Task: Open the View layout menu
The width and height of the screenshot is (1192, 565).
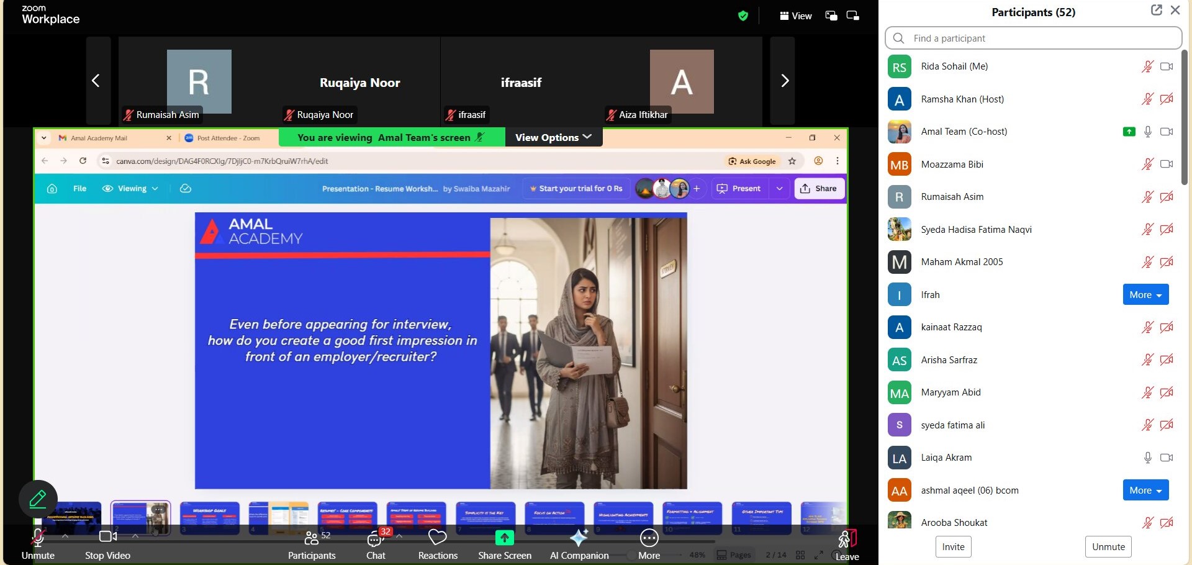Action: click(795, 16)
